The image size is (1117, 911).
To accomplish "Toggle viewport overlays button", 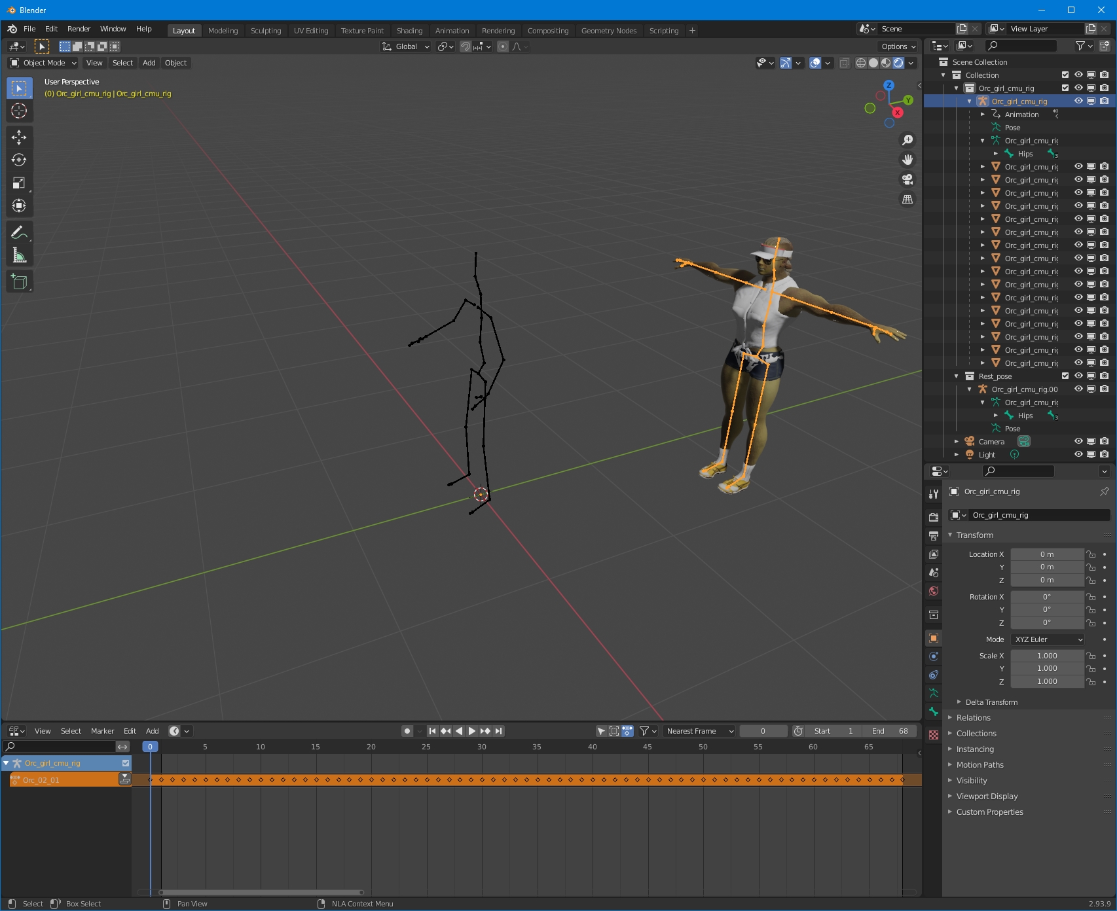I will 815,63.
